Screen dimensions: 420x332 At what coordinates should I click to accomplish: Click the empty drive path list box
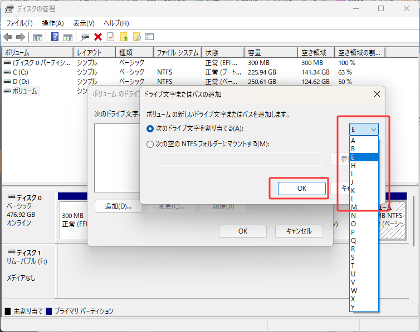(117, 158)
